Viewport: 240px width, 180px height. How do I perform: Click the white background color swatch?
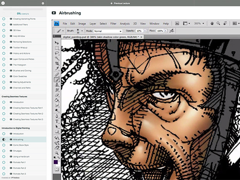[58, 165]
